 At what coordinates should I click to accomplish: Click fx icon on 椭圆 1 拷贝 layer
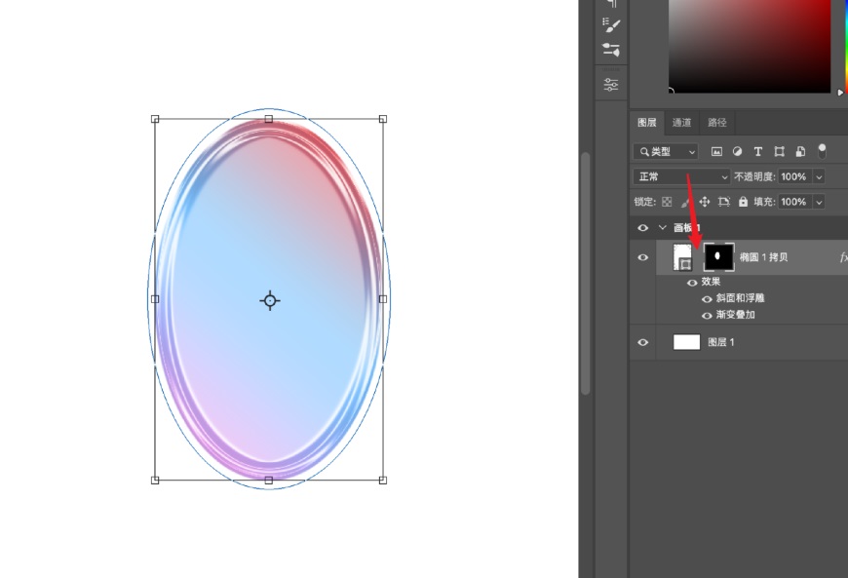point(843,257)
